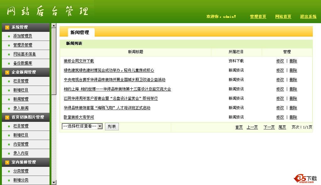Open 新增分类 in the sidebar
Image resolution: width=321 pixels, height=185 pixels.
21,180
